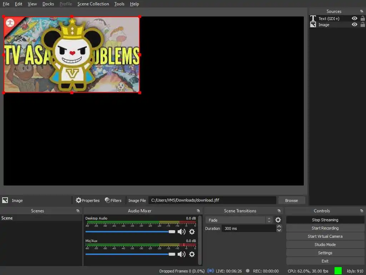Click the Image source type icon in Sources
366x275 pixels.
click(313, 25)
